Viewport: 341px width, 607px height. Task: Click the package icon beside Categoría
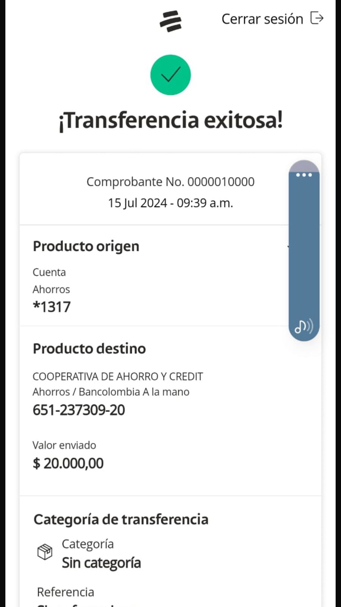[x=45, y=552]
